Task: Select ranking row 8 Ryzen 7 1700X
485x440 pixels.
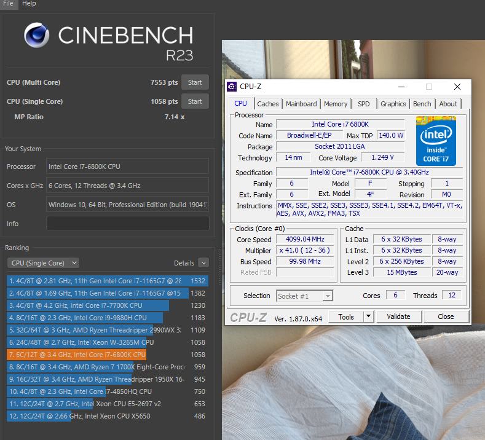Action: tap(108, 367)
